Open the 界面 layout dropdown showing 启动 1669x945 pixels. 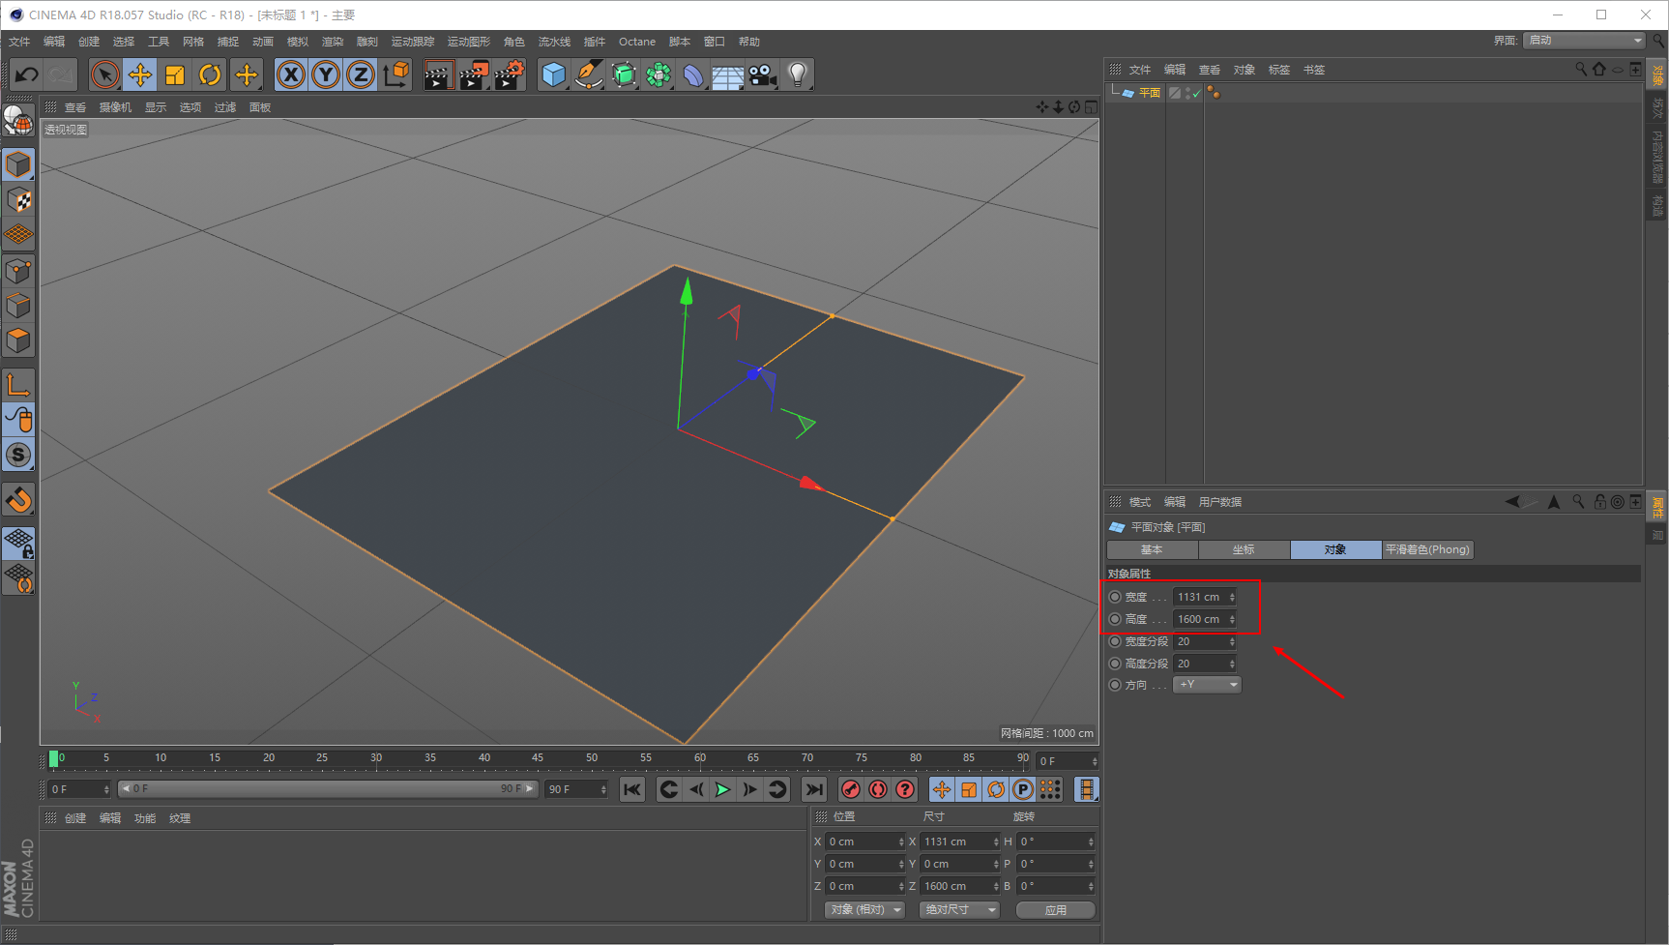pyautogui.click(x=1584, y=41)
